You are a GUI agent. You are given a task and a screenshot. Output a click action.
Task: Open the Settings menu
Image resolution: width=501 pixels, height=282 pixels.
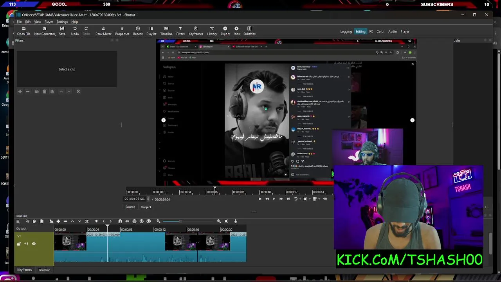tap(62, 22)
